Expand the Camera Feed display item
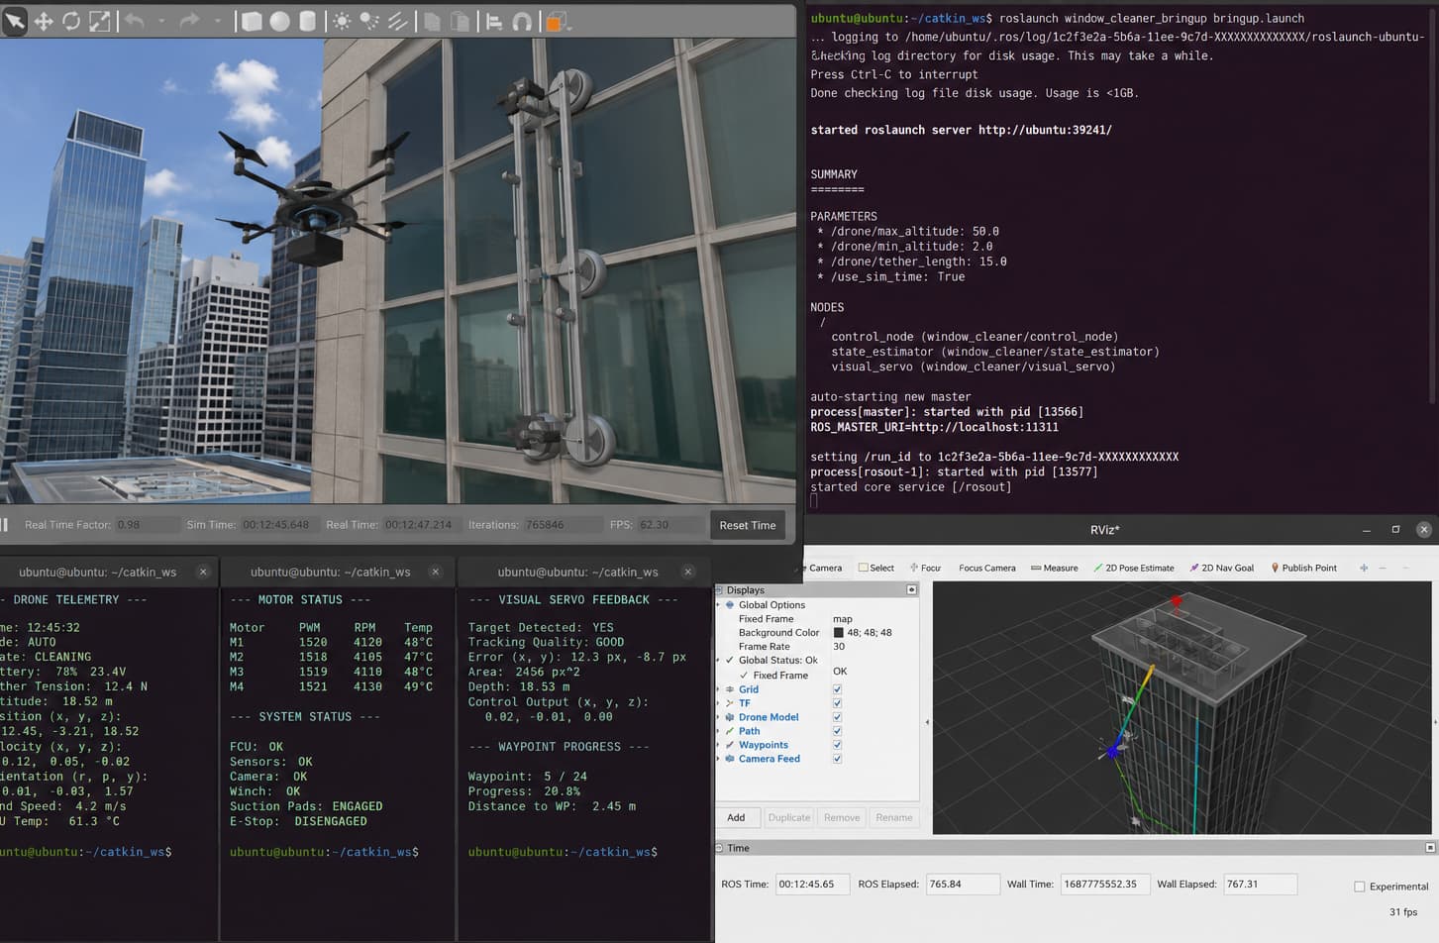The height and width of the screenshot is (943, 1439). pos(719,759)
